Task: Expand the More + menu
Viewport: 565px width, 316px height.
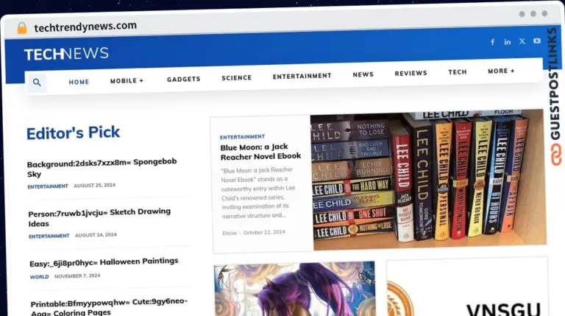Action: [501, 71]
